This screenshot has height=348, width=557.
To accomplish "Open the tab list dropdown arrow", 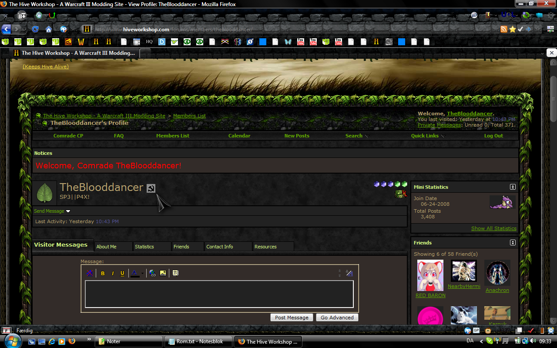I will point(542,53).
